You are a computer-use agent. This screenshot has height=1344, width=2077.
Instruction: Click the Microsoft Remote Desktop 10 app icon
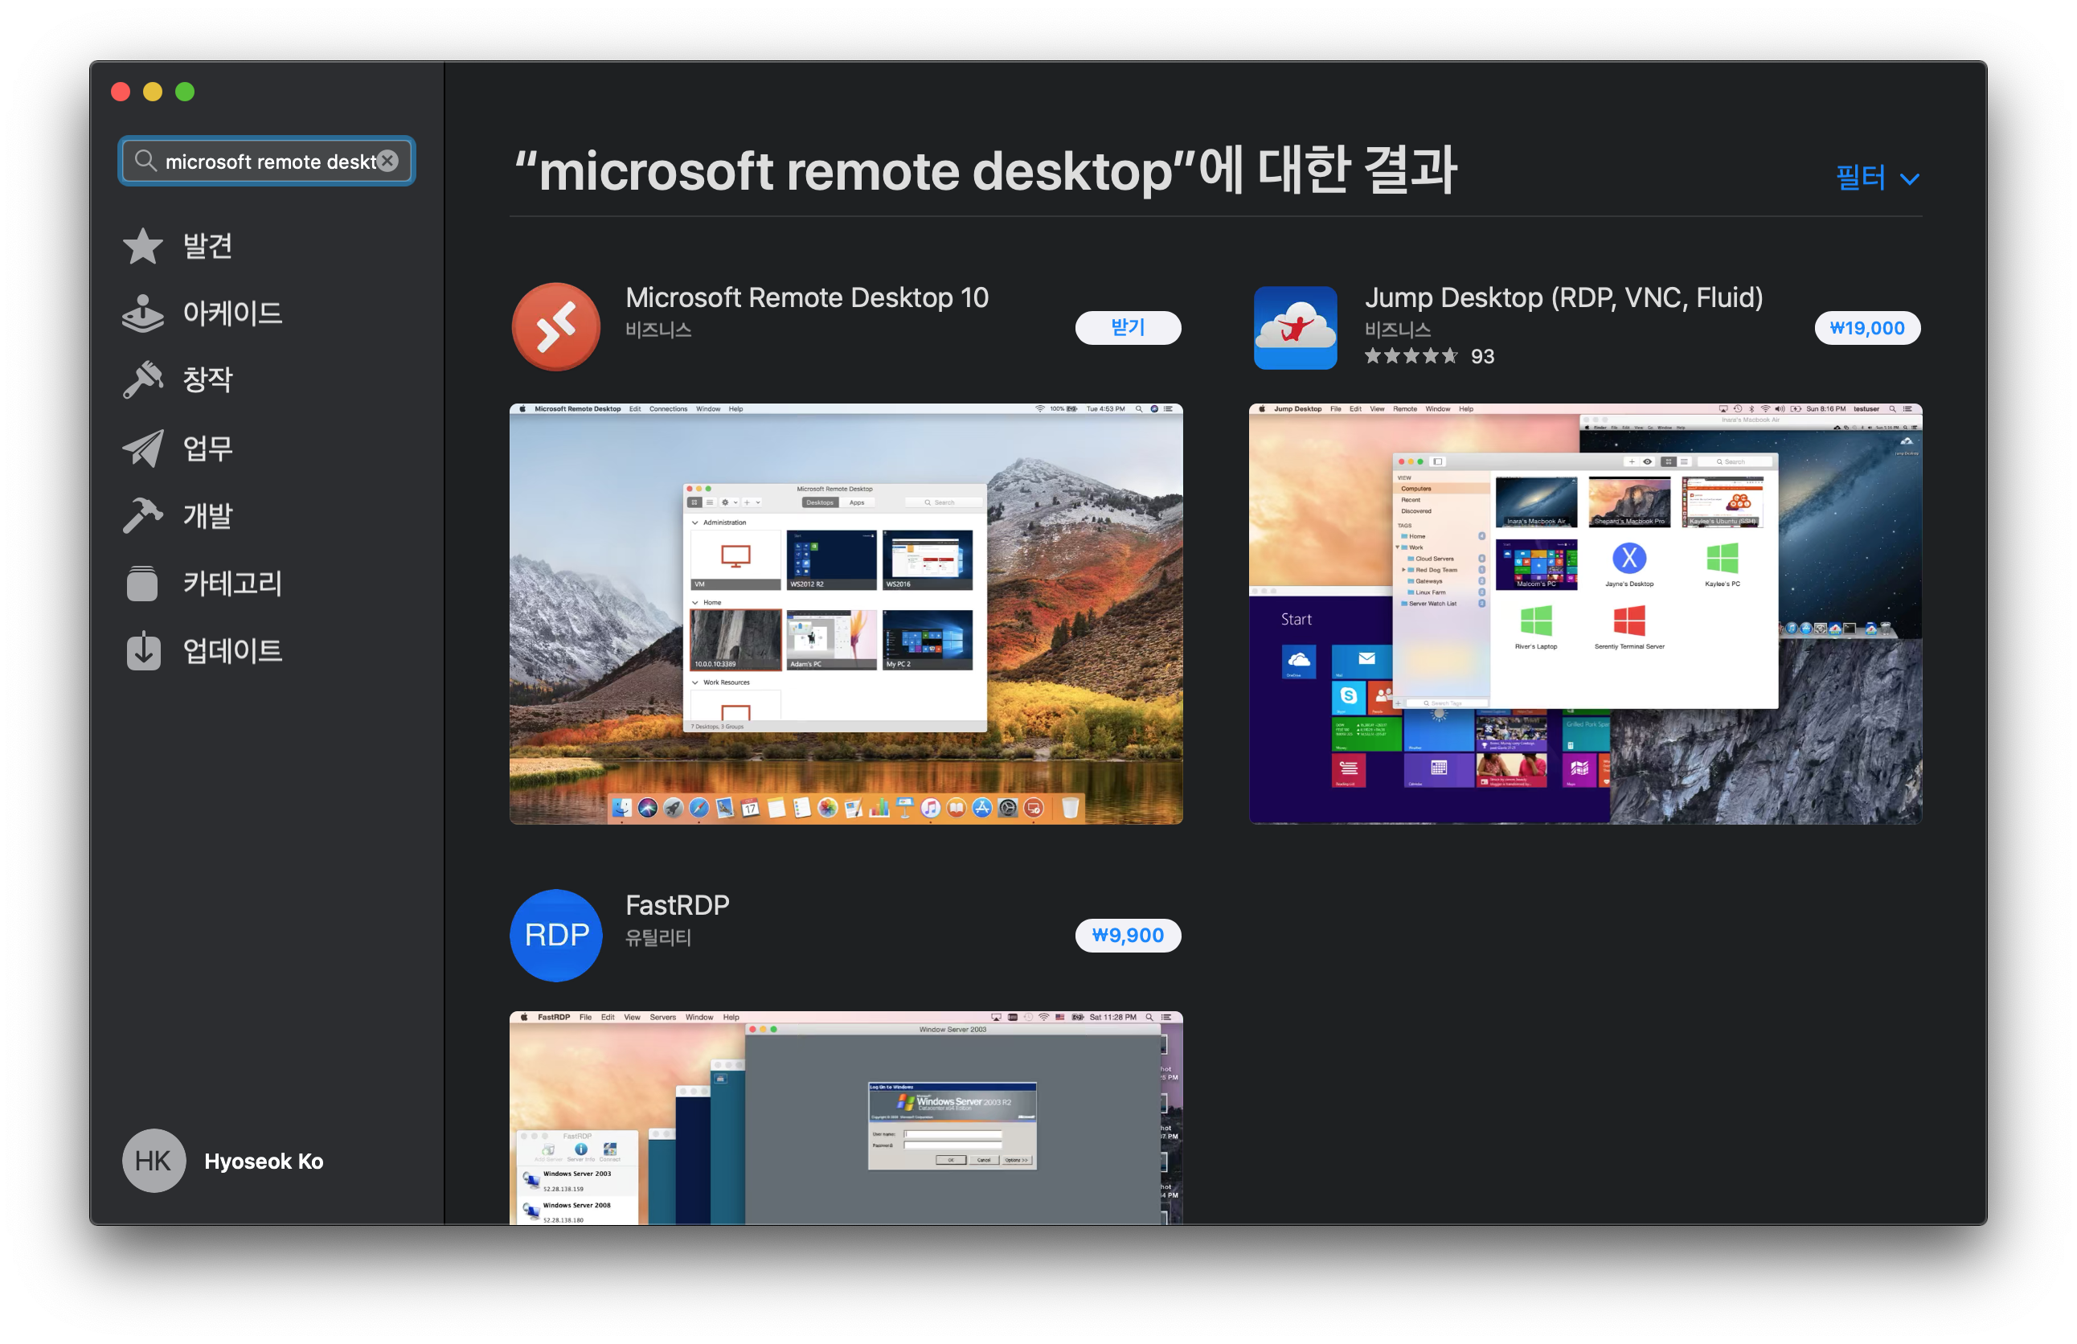coord(556,327)
